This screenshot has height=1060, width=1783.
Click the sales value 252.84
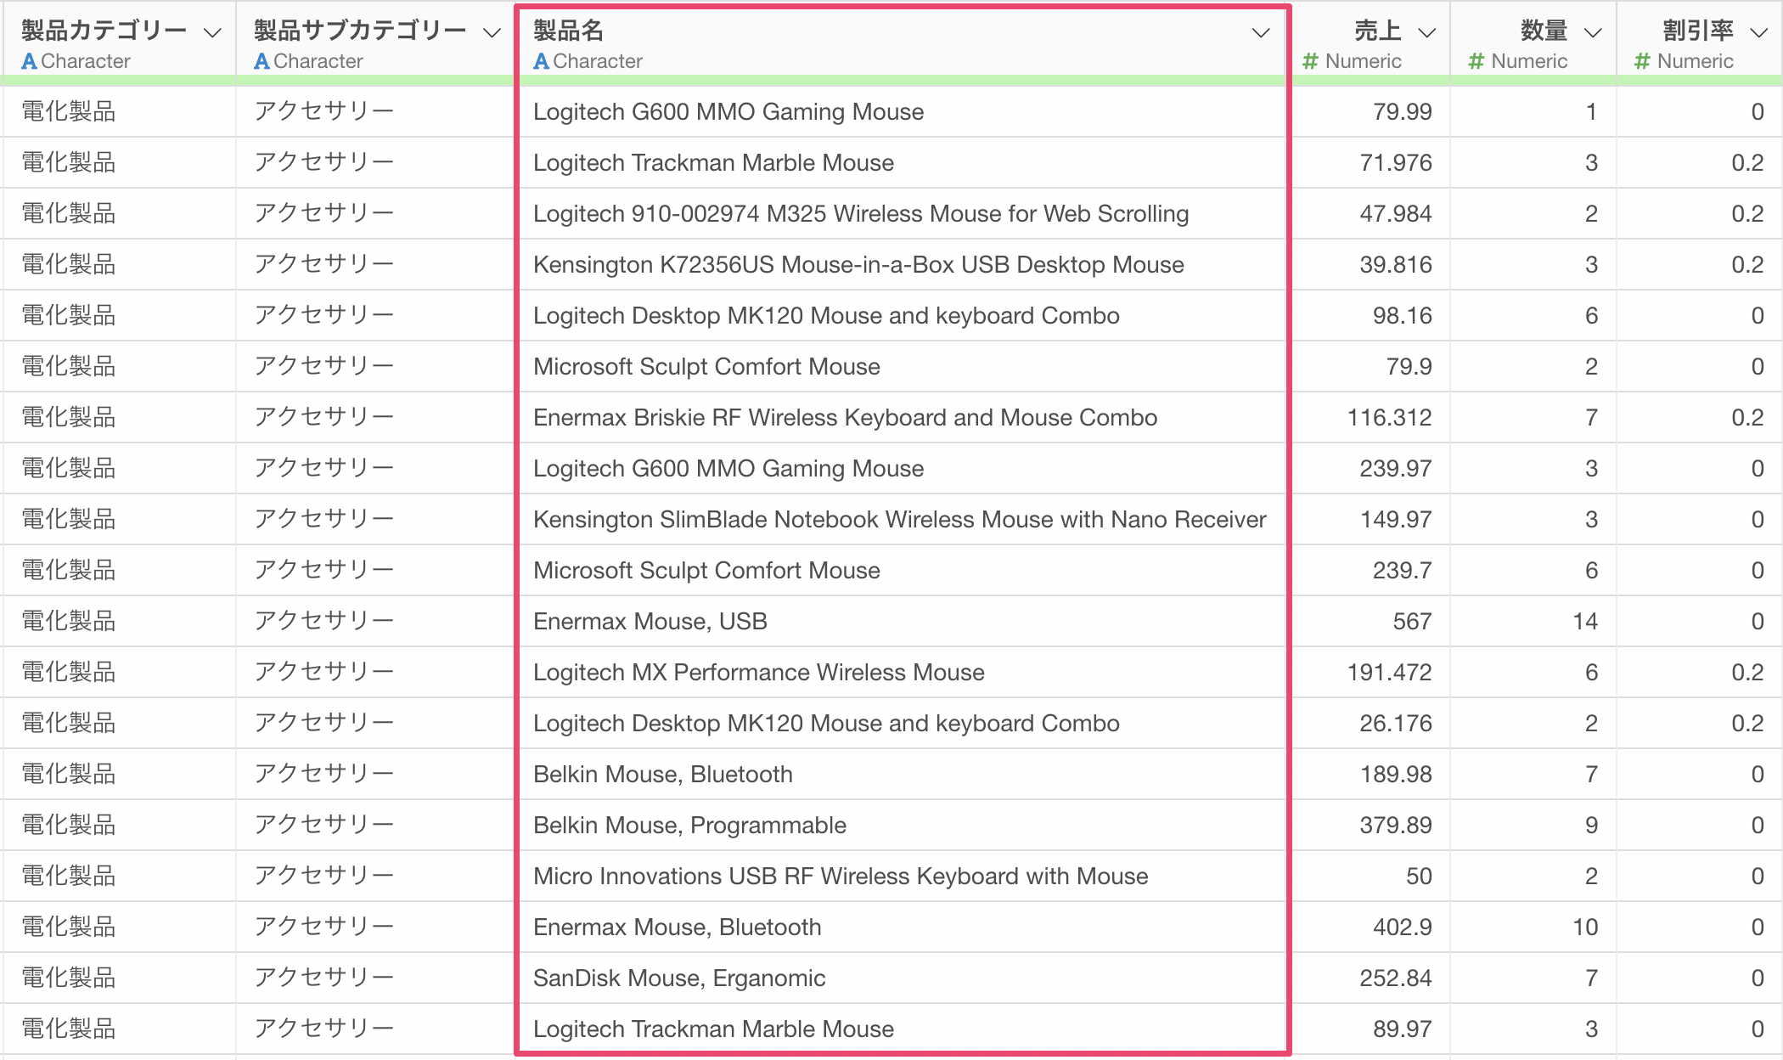(1395, 978)
